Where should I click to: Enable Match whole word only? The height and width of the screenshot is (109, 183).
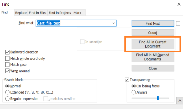coord(7,58)
